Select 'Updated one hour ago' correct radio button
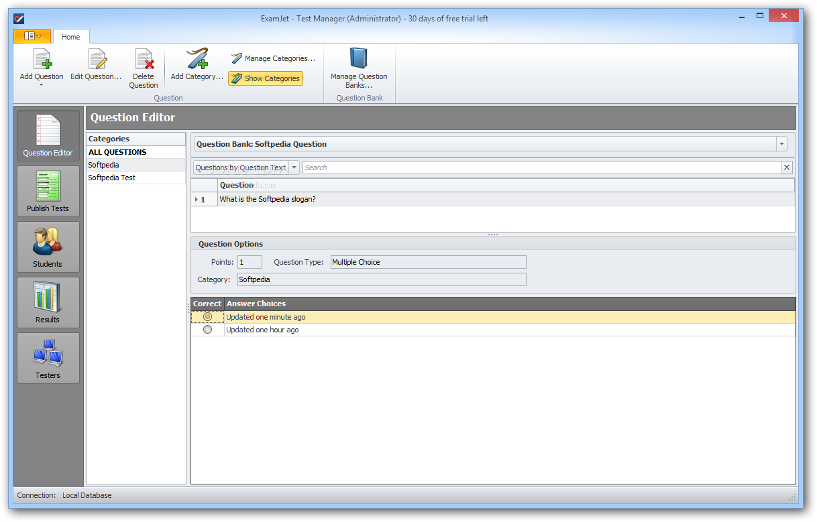This screenshot has width=817, height=522. [x=207, y=330]
